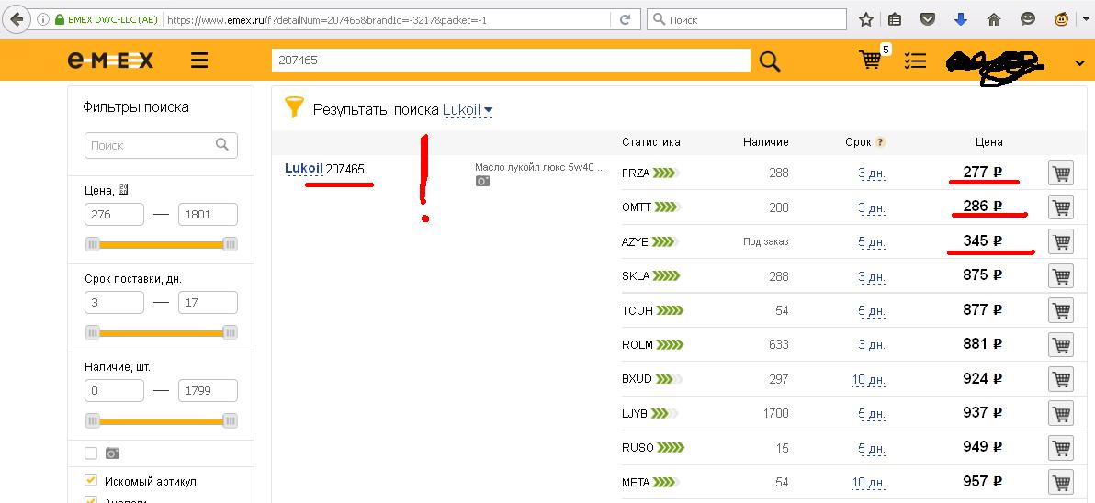Open the downloads arrow icon
Image resolution: width=1095 pixels, height=503 pixels.
tap(961, 19)
